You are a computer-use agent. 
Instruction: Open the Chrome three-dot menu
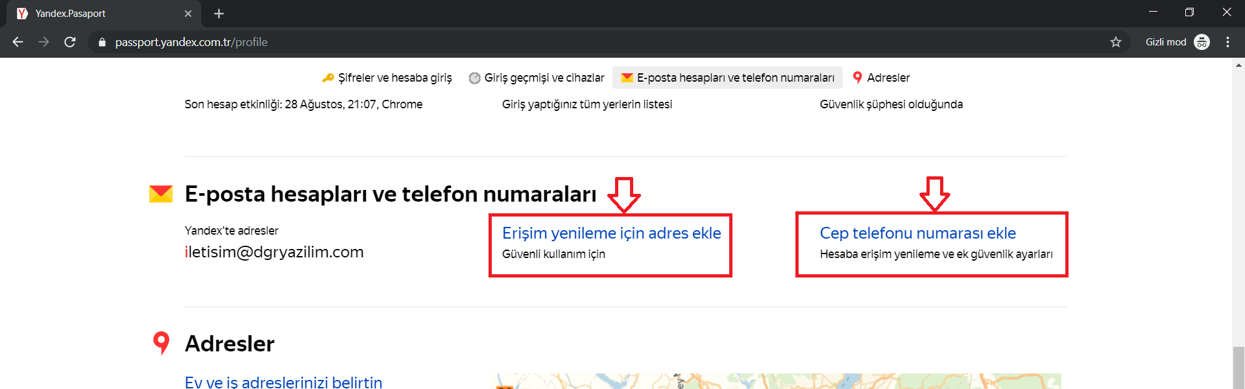1227,42
